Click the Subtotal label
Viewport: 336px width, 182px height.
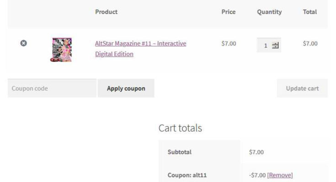click(180, 152)
